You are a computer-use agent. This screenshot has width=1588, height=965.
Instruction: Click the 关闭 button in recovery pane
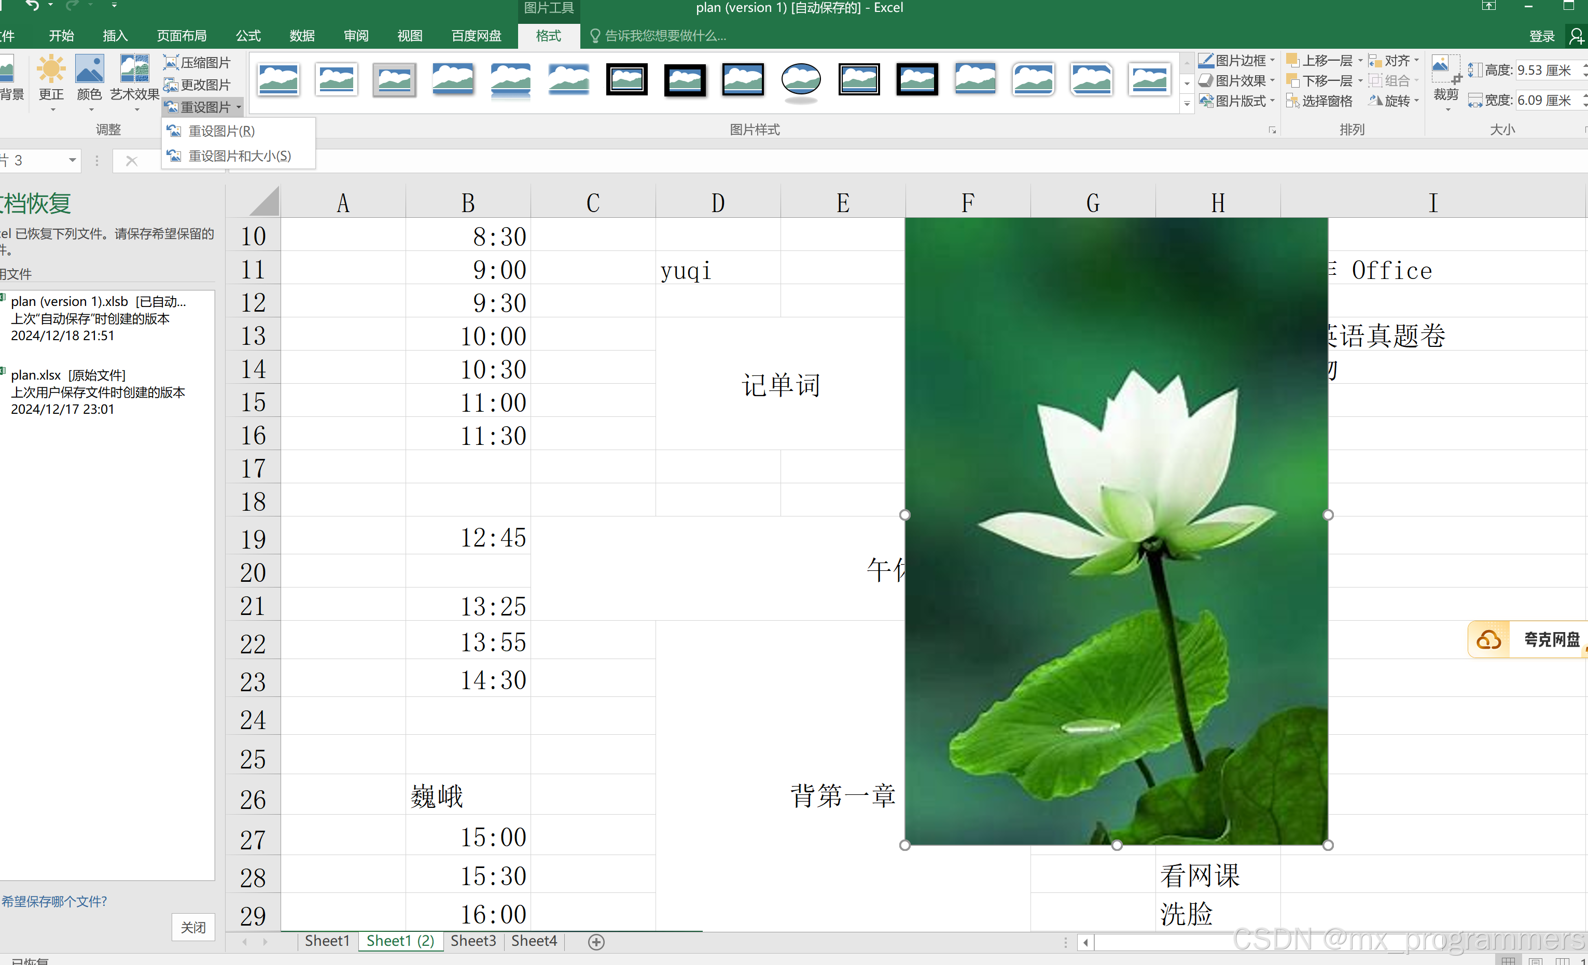(x=193, y=928)
